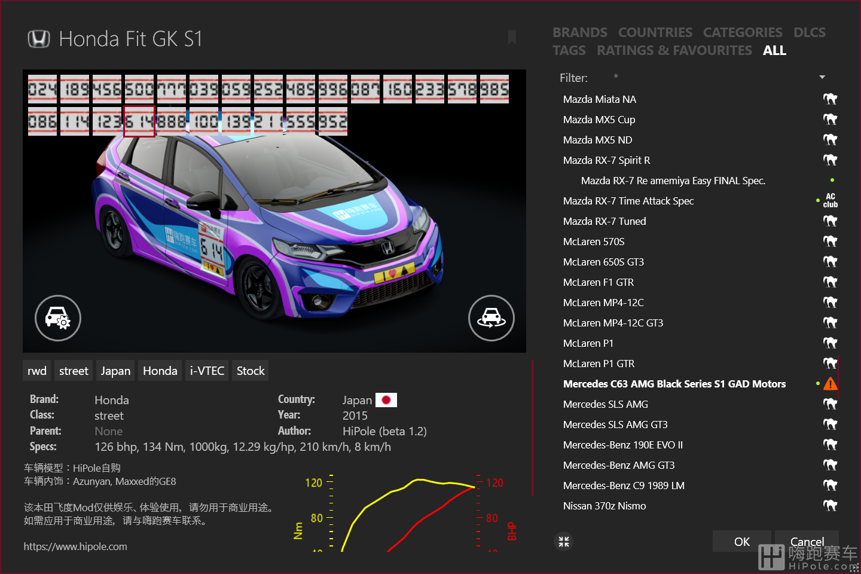The width and height of the screenshot is (861, 574).
Task: Click the Kunos icon beside Nissan 370z Nismo
Action: click(830, 506)
